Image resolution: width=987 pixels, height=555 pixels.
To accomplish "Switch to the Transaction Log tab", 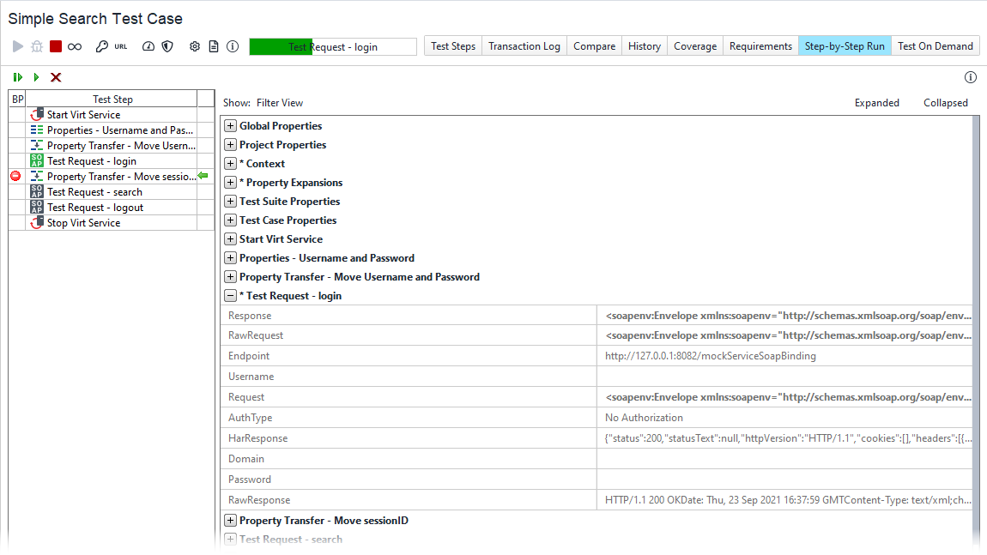I will point(524,45).
